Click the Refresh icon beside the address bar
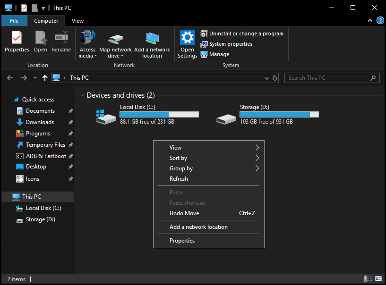Viewport: 386px width, 285px height. coord(275,78)
